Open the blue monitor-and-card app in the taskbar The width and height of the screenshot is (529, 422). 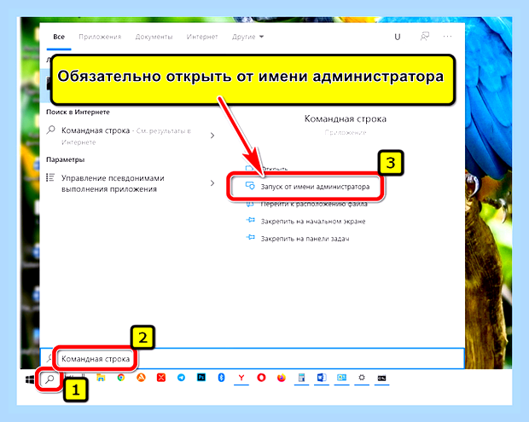coord(342,378)
